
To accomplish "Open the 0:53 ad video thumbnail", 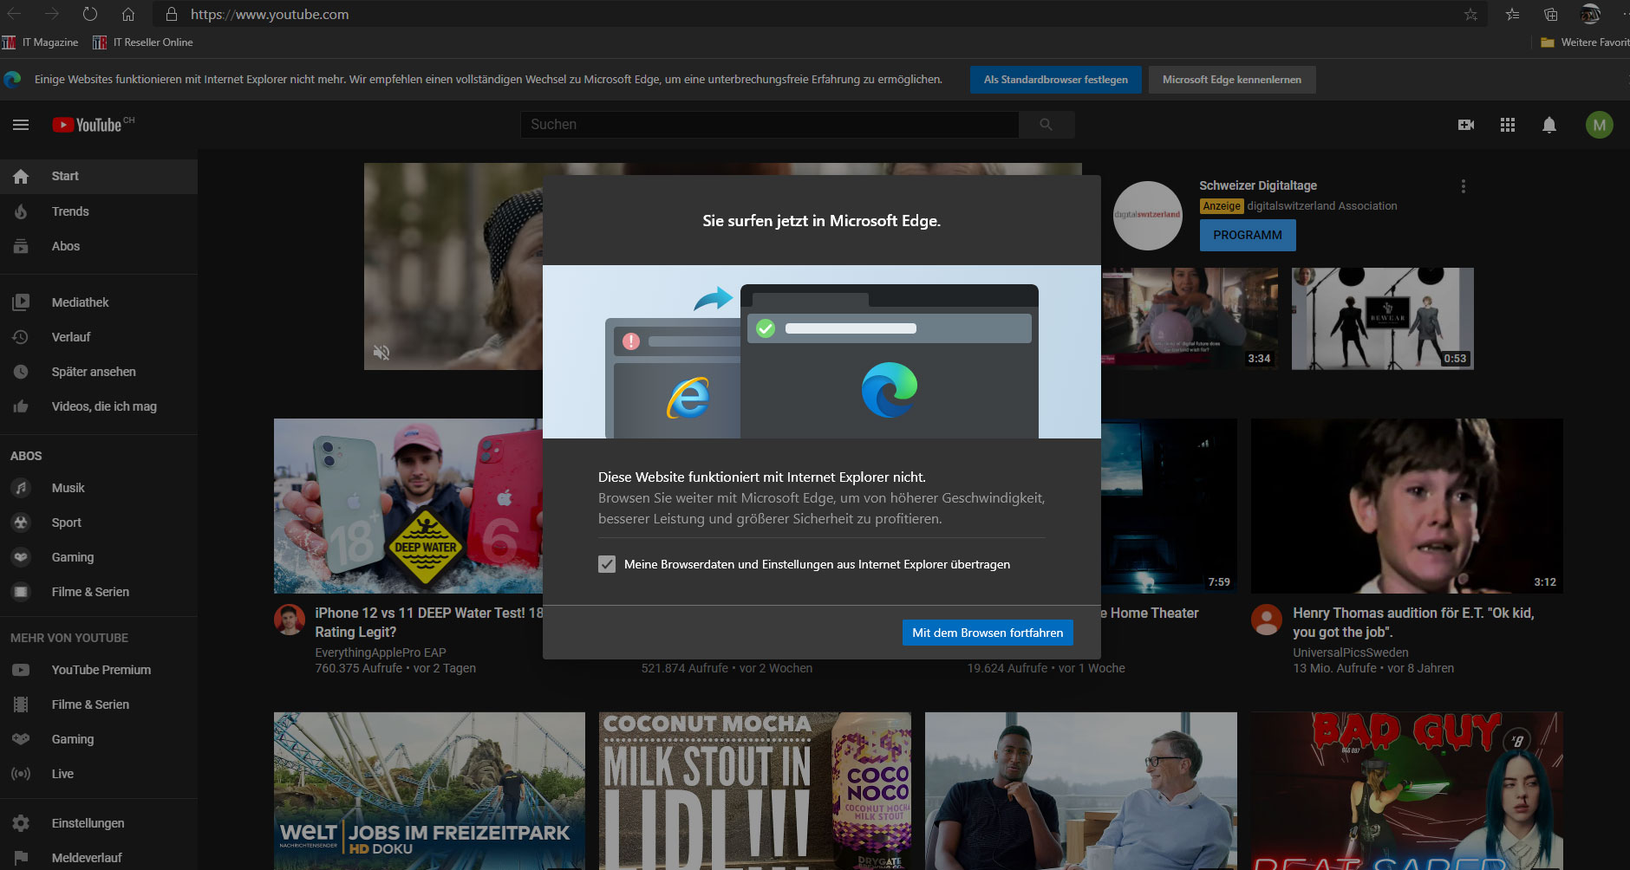I will click(1382, 318).
